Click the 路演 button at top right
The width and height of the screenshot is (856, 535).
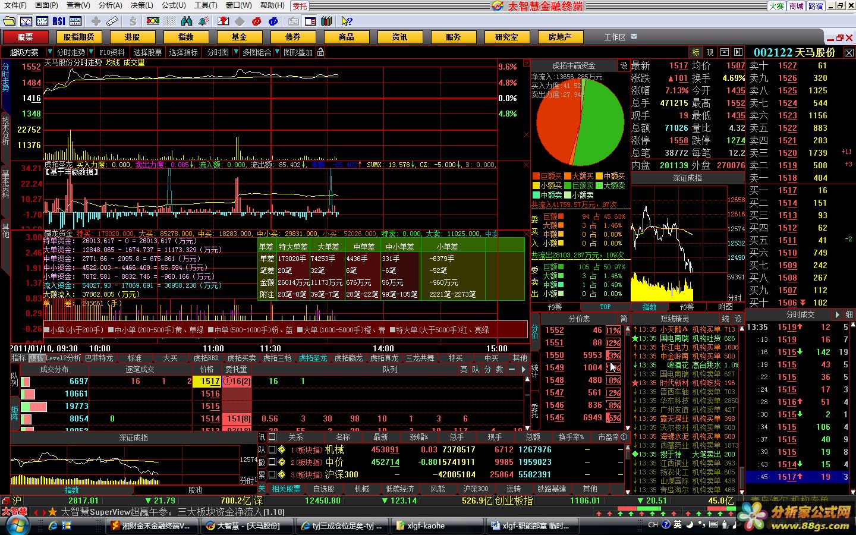tap(816, 6)
